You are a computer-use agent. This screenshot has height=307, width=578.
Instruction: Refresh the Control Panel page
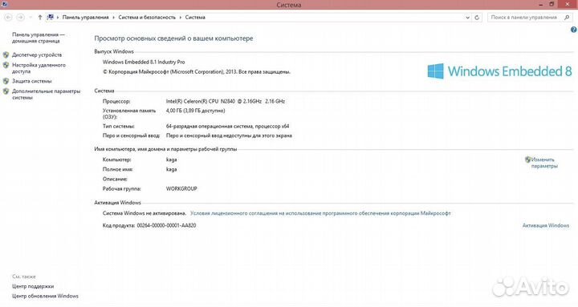(477, 18)
